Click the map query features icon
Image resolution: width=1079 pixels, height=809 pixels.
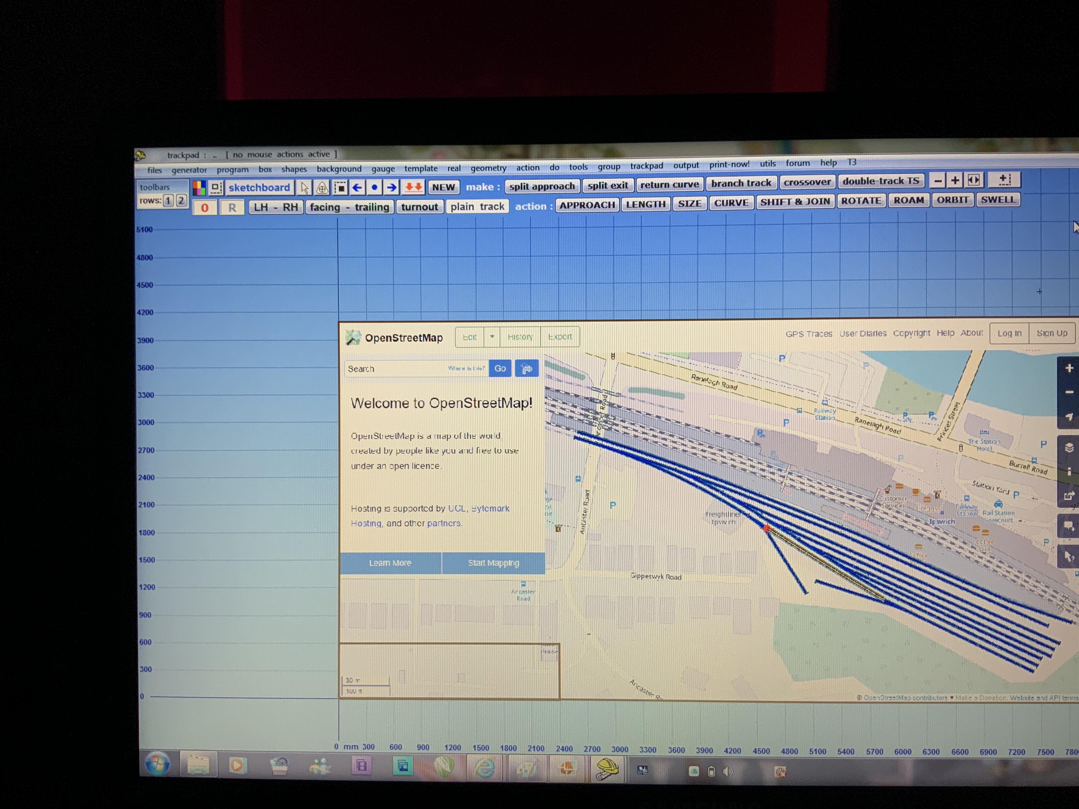[x=1069, y=556]
